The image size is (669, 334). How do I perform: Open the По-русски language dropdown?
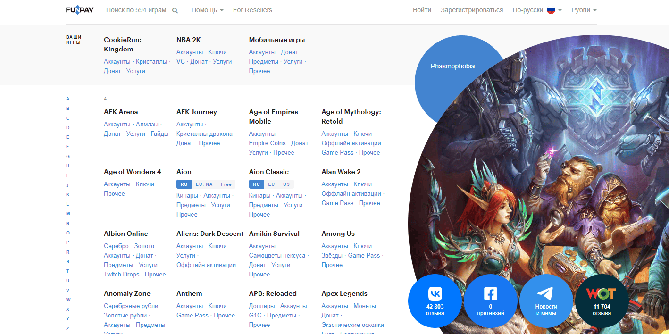coord(536,10)
